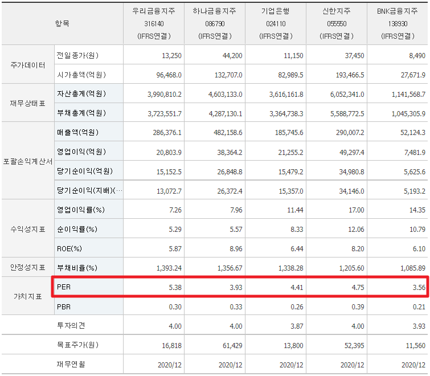Select target price value 52,395
This screenshot has width=430, height=376.
click(x=354, y=346)
